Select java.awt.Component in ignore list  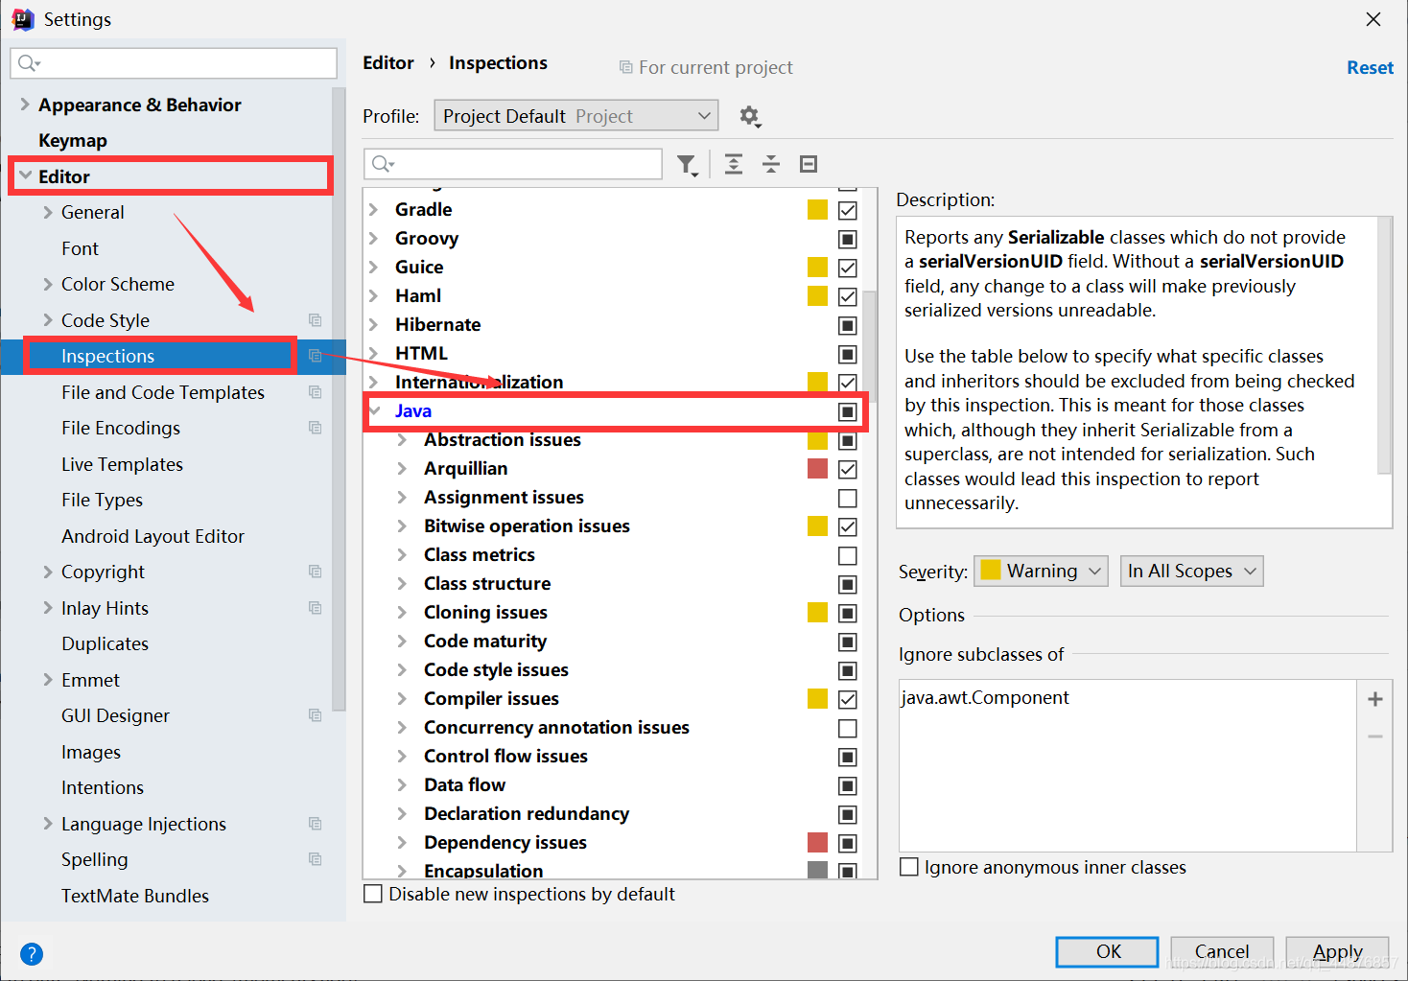pos(985,697)
